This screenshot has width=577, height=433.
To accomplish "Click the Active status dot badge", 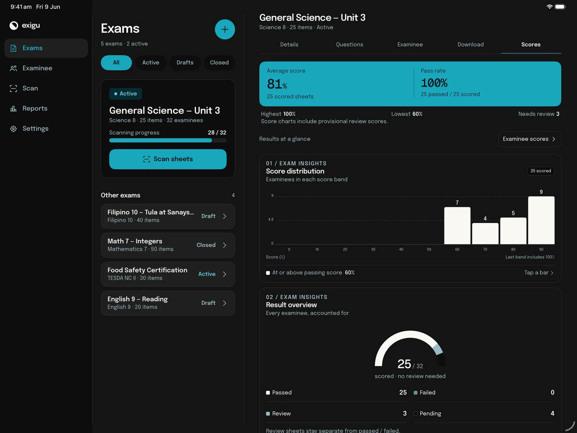I will click(125, 94).
